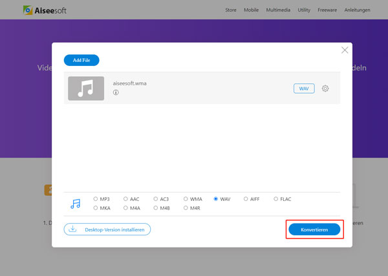Viewport: 388px width, 276px height.
Task: Click the gear settings icon beside WAV
Action: pos(325,89)
